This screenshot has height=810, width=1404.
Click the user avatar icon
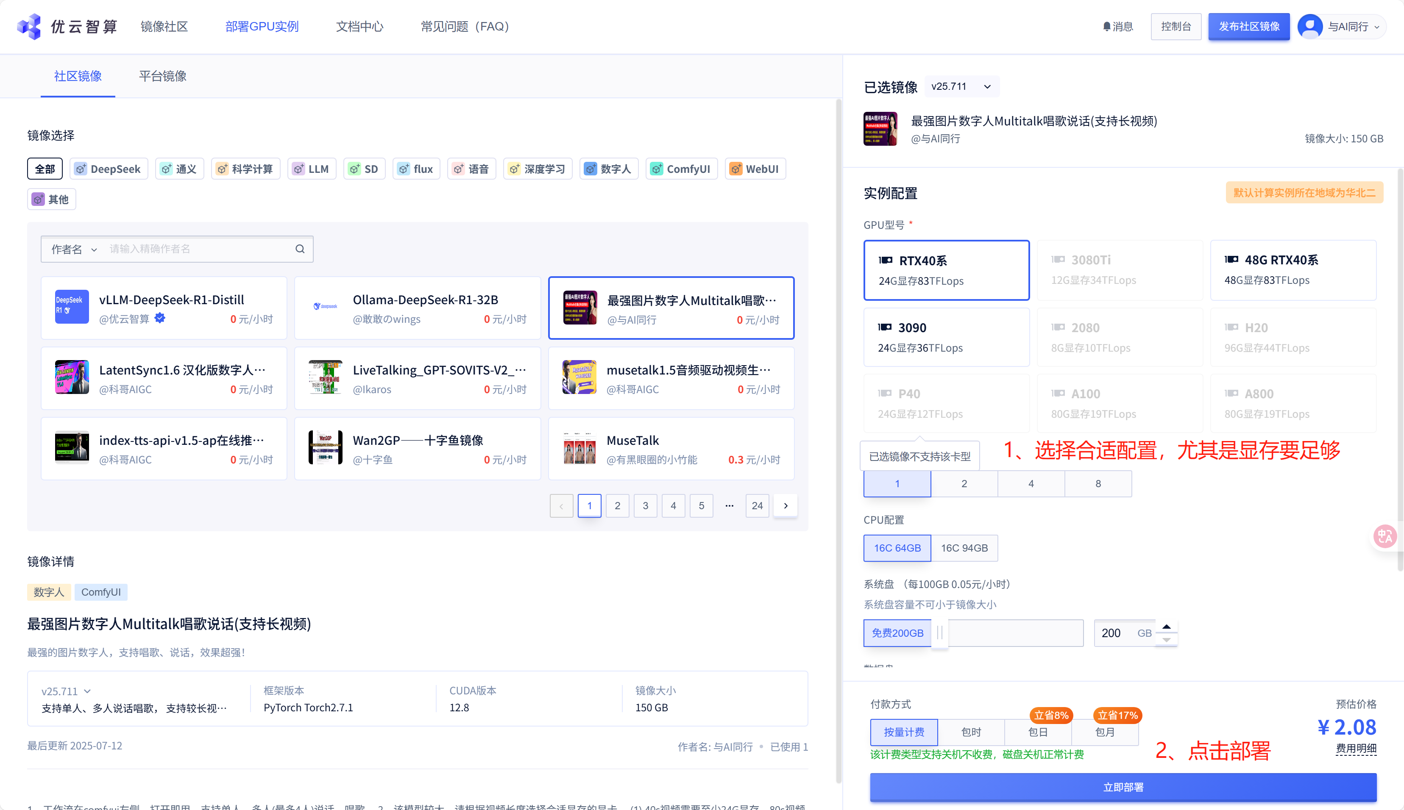click(1310, 26)
